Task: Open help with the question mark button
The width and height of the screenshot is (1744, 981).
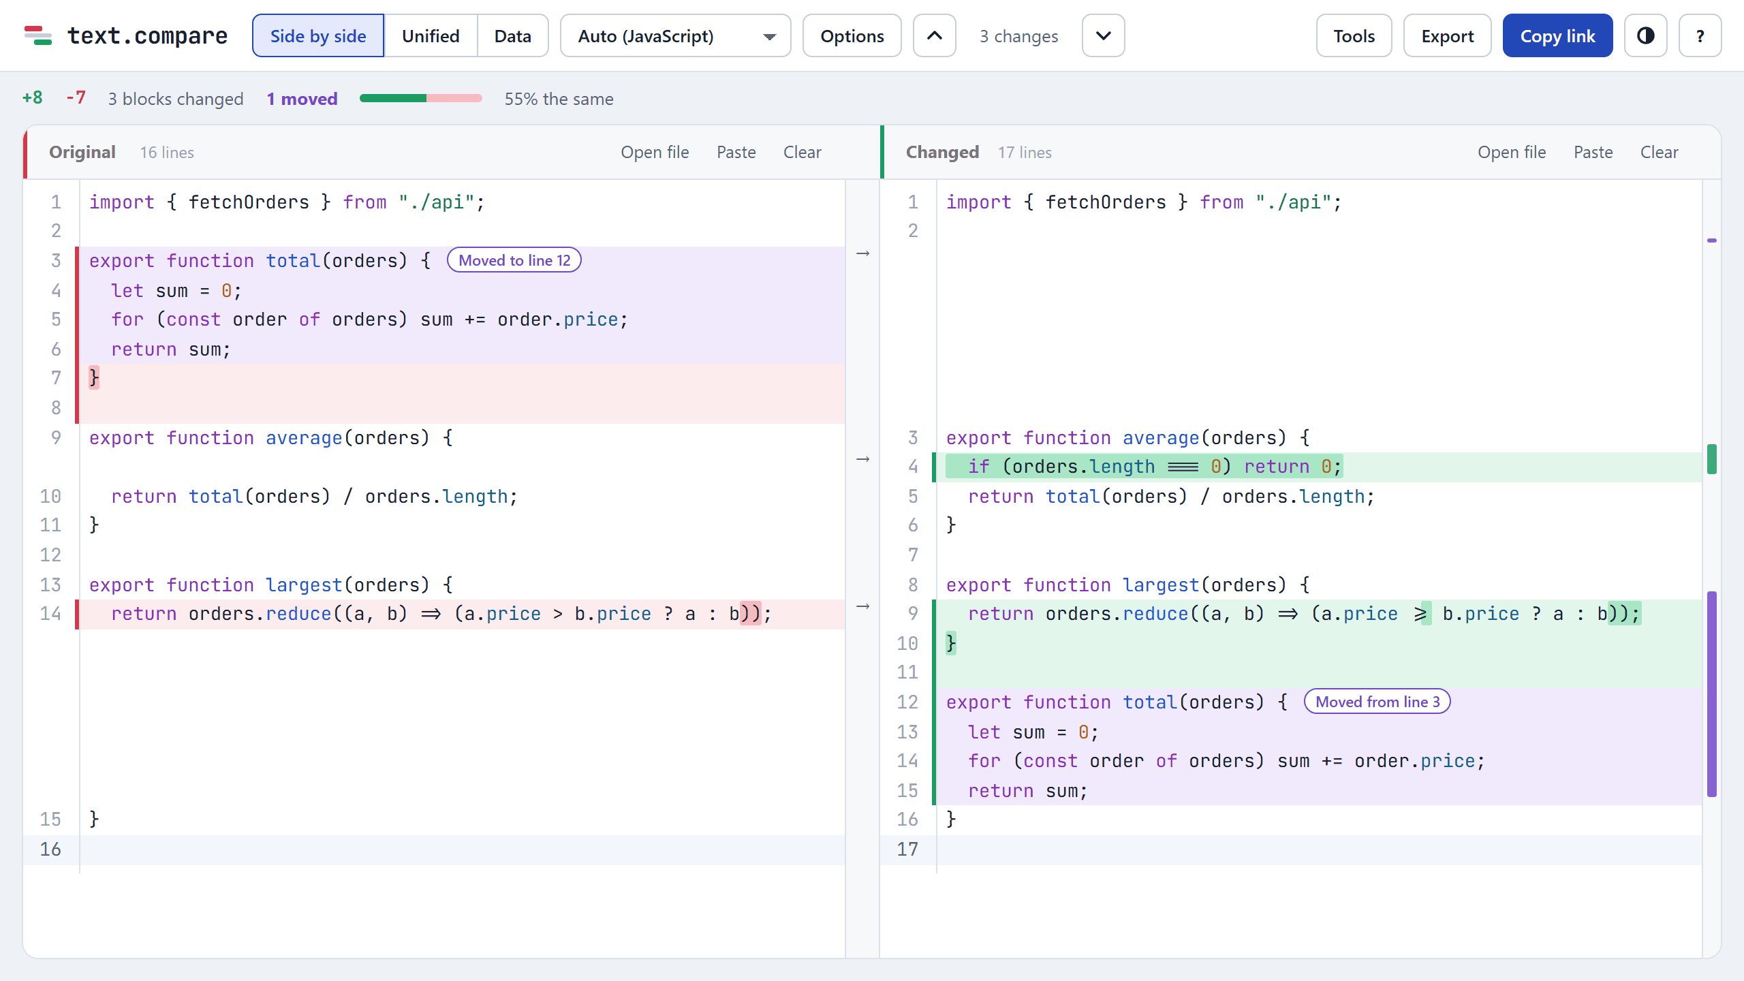Action: click(x=1700, y=35)
